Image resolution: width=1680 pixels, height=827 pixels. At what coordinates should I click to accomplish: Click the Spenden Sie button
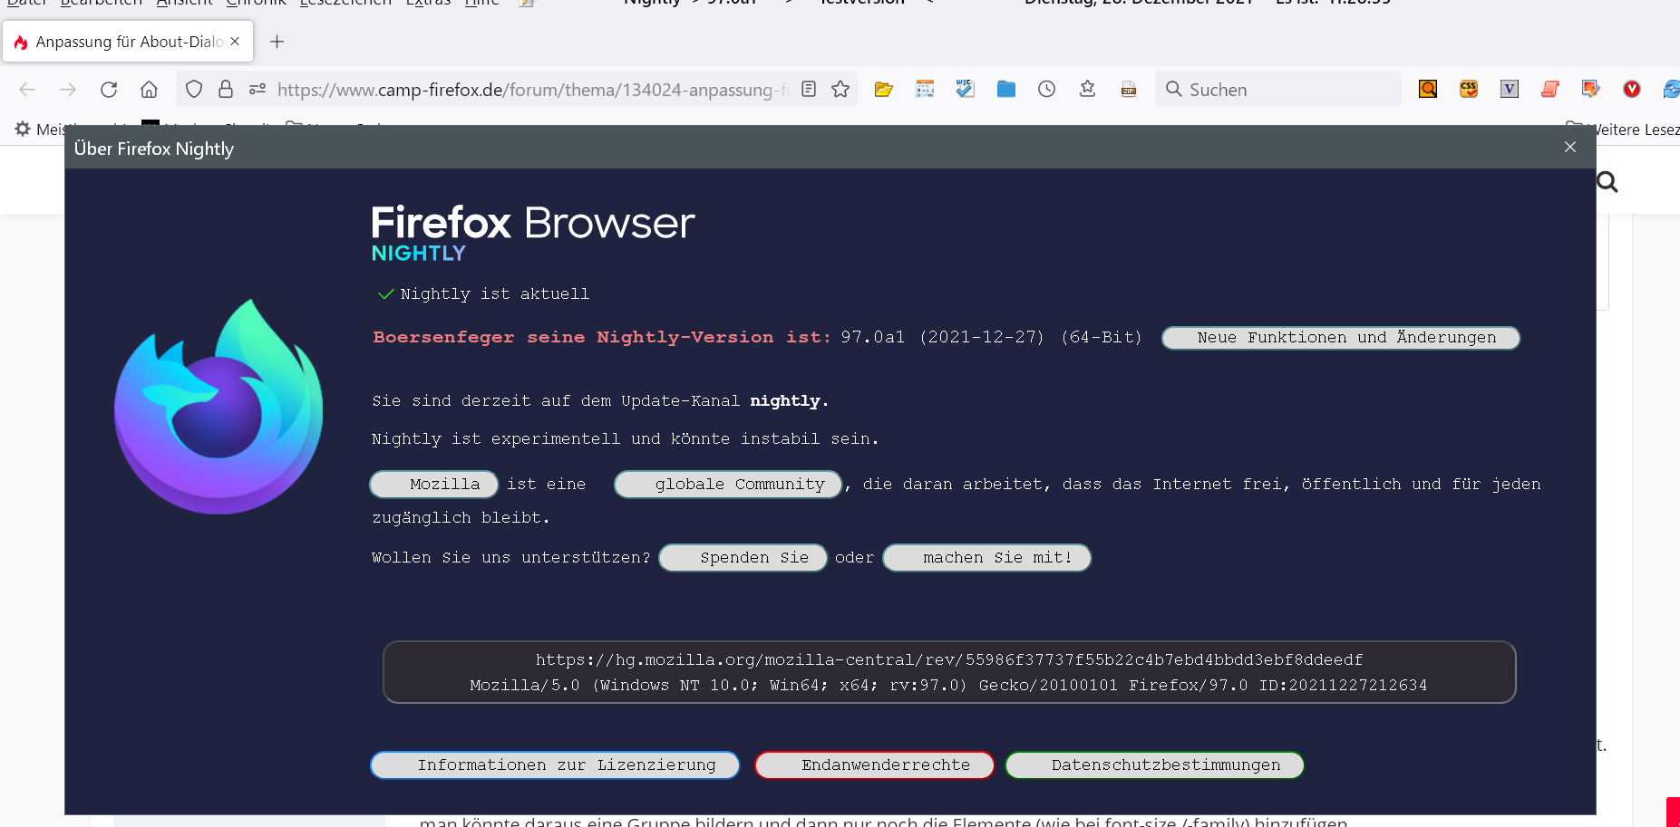tap(743, 558)
